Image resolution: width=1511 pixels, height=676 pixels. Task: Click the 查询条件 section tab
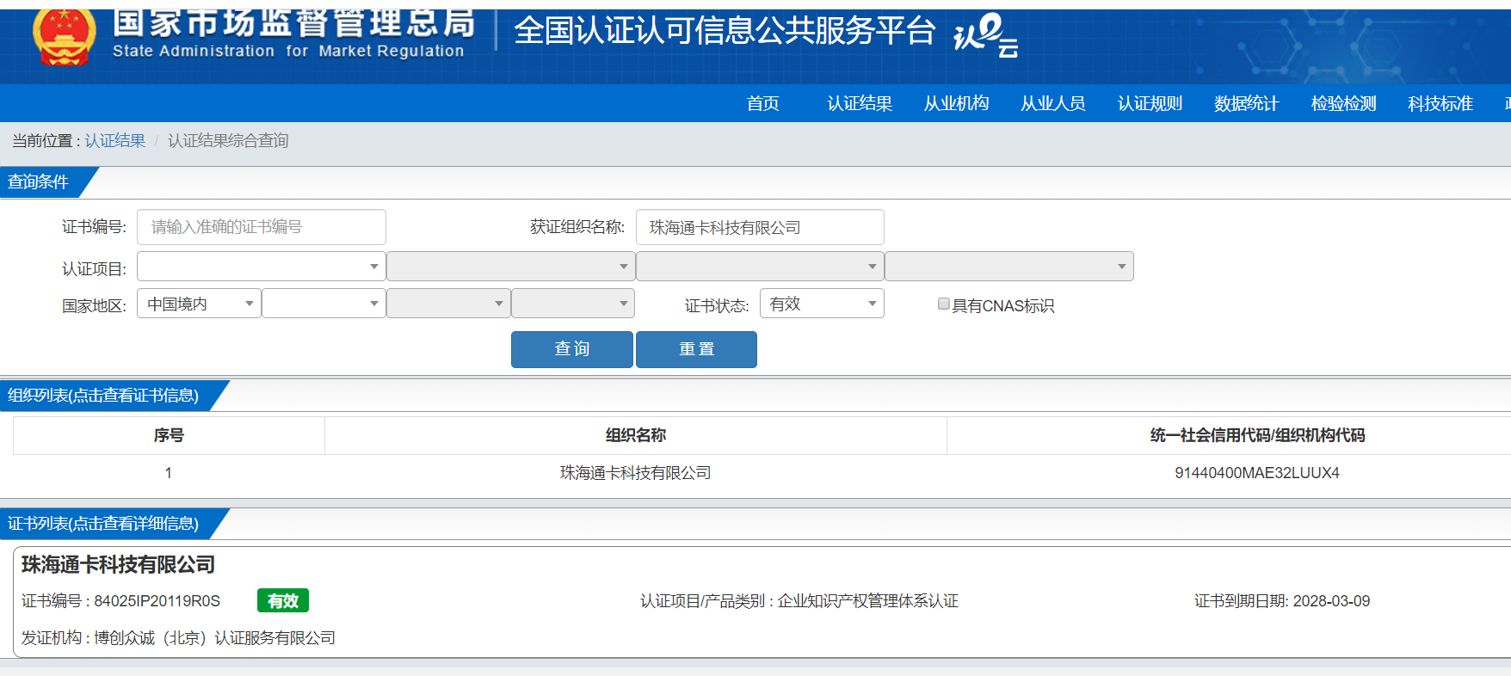[x=40, y=182]
